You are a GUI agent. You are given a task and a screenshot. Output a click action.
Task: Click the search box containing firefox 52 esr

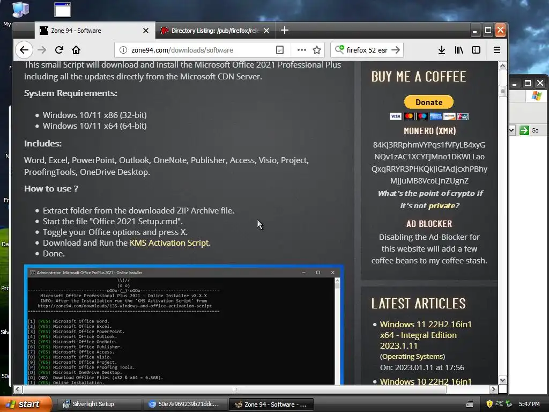367,50
